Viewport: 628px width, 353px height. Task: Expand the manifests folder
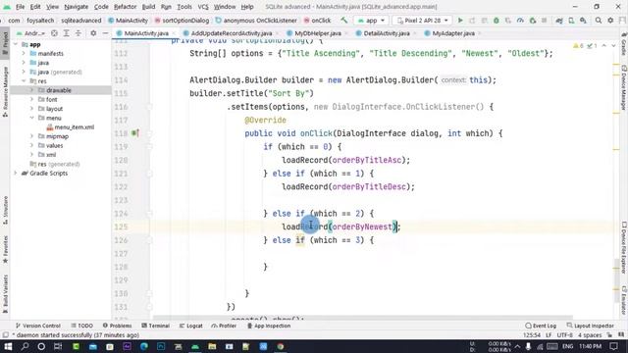tap(24, 53)
